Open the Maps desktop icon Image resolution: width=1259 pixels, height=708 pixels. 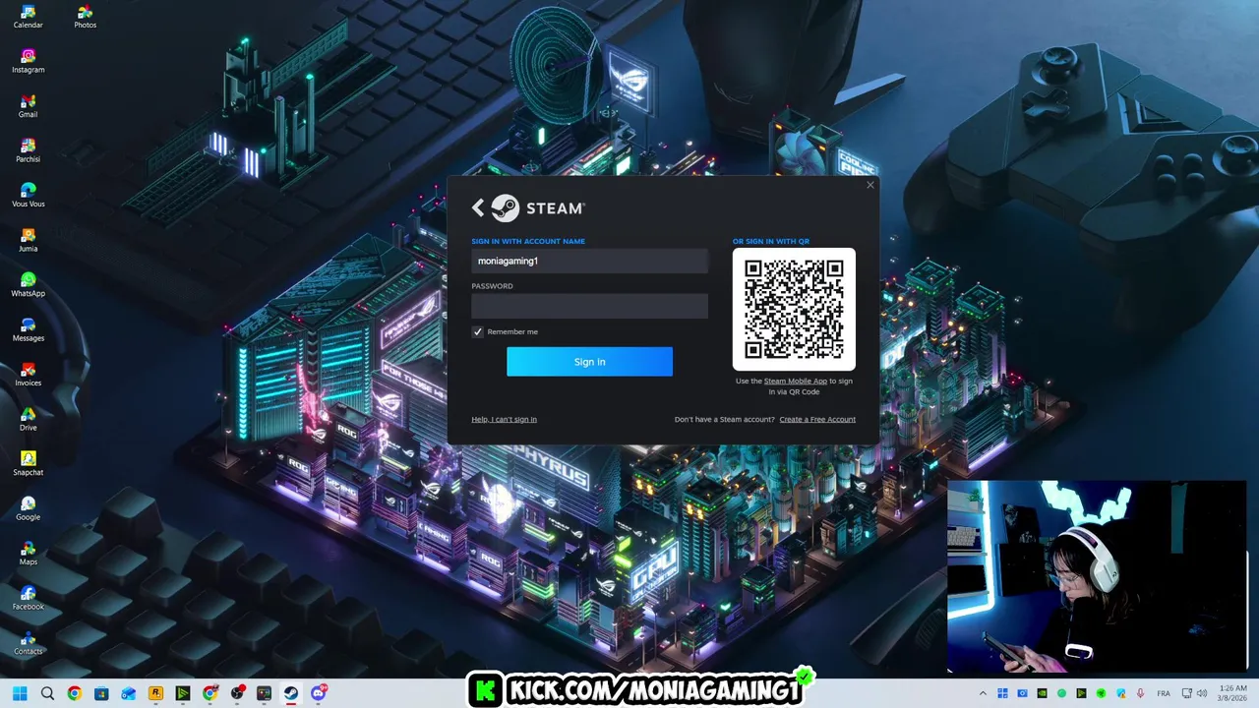[28, 553]
